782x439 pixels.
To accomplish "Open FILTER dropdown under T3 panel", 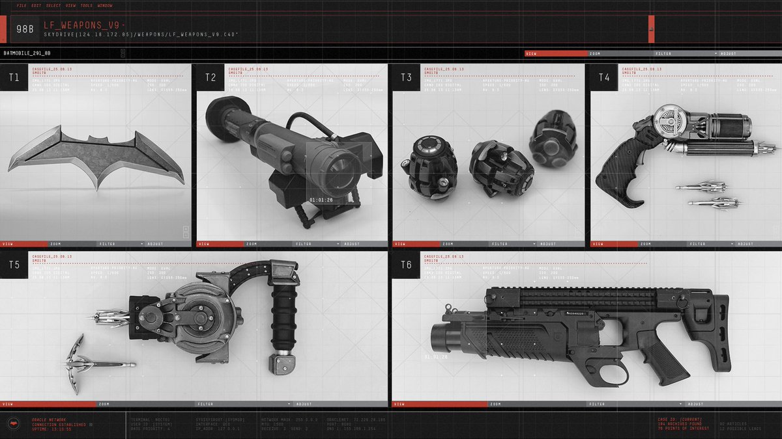I will [x=513, y=244].
